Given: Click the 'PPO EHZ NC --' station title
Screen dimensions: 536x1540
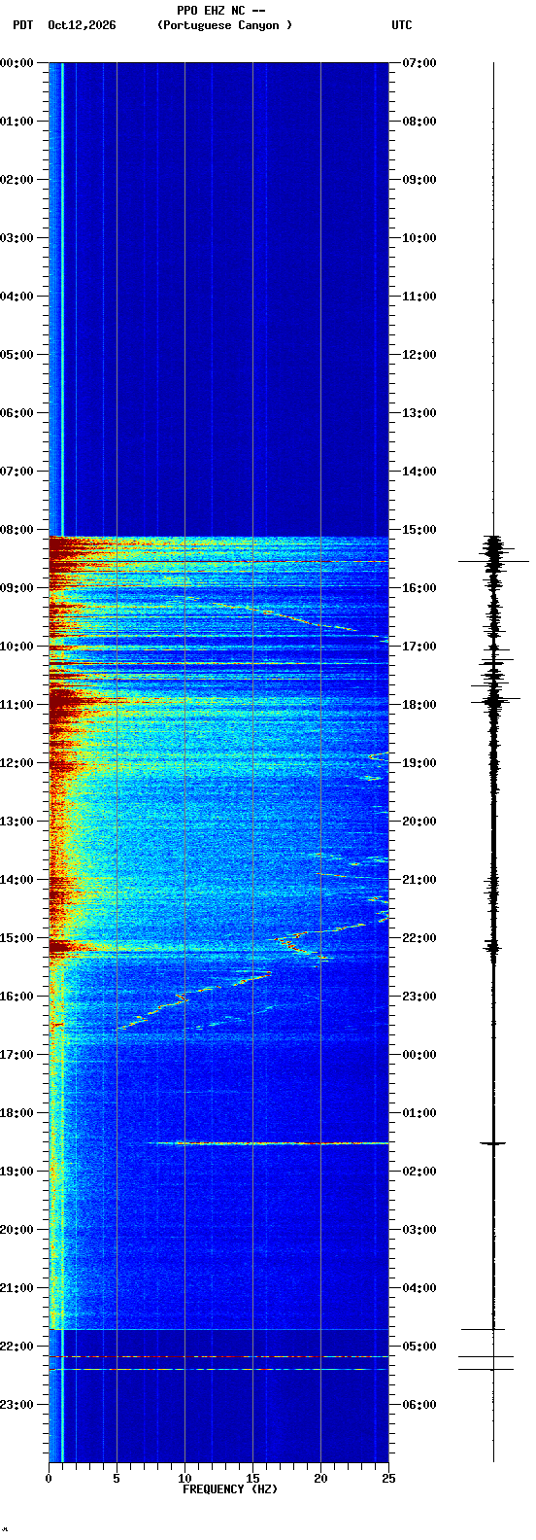Looking at the screenshot, I should (221, 11).
